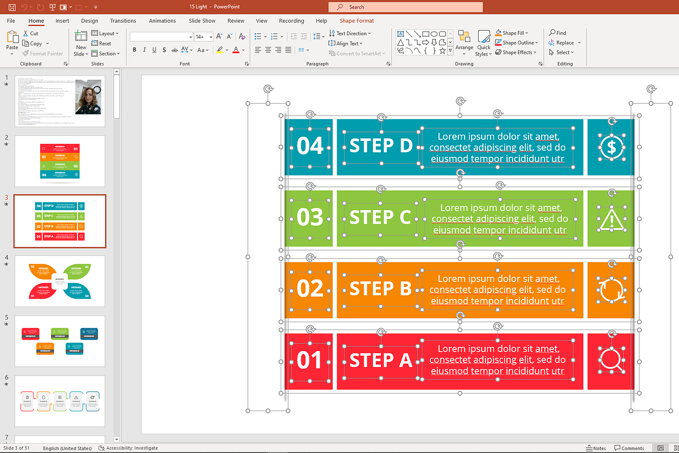Center the paragraph text
Screen dimensions: 679x453
pyautogui.click(x=268, y=50)
